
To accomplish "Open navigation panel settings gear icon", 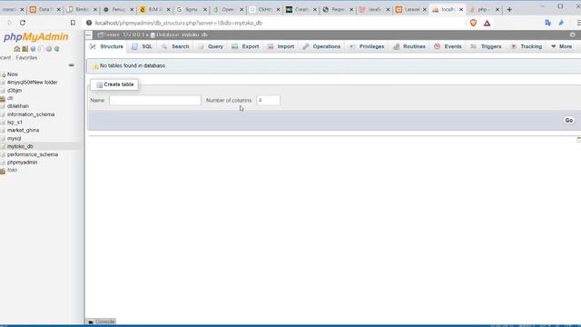I will click(48, 49).
